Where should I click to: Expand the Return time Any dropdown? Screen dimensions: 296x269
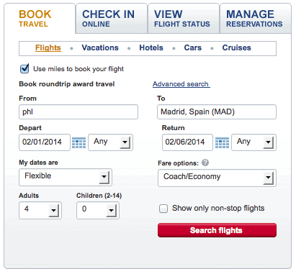pos(254,142)
